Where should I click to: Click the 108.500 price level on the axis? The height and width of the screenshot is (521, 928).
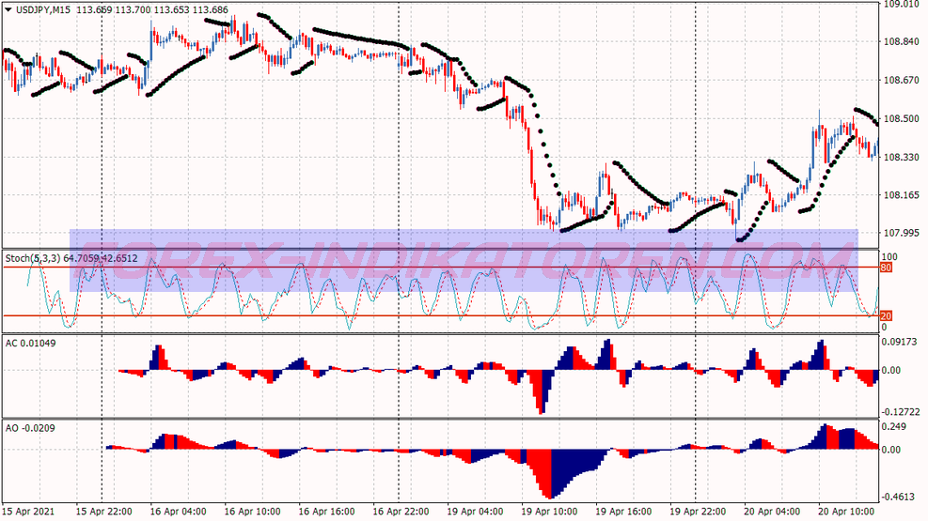901,119
